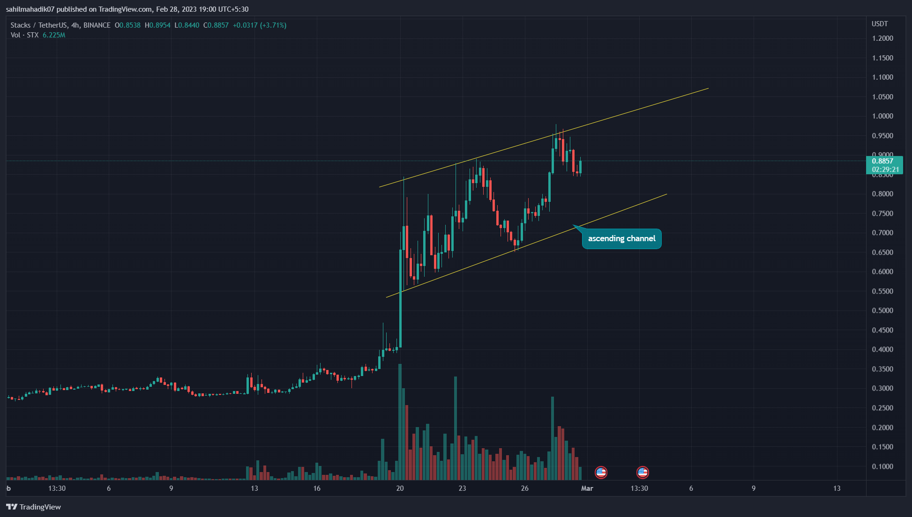Viewport: 912px width, 517px height.
Task: Click the change value +0.0317 (+3.71%)
Action: click(x=260, y=25)
